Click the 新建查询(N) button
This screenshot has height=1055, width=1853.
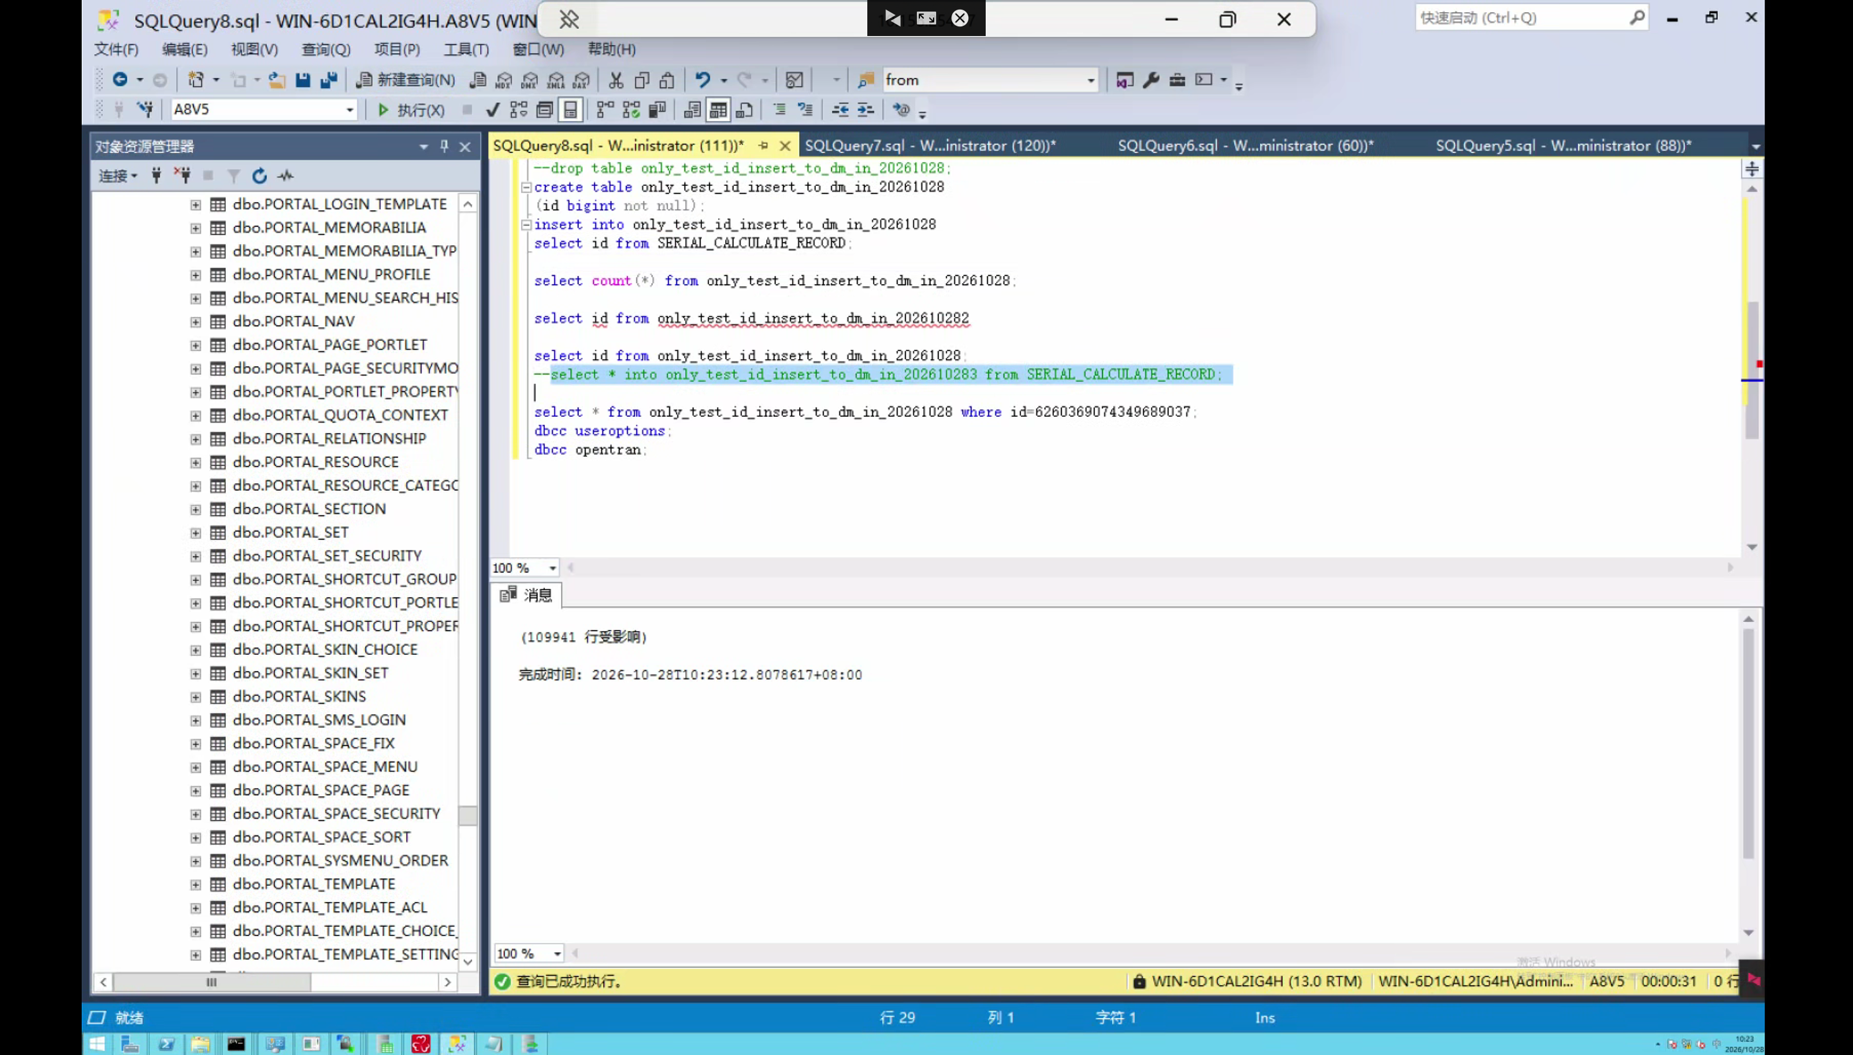pyautogui.click(x=406, y=80)
